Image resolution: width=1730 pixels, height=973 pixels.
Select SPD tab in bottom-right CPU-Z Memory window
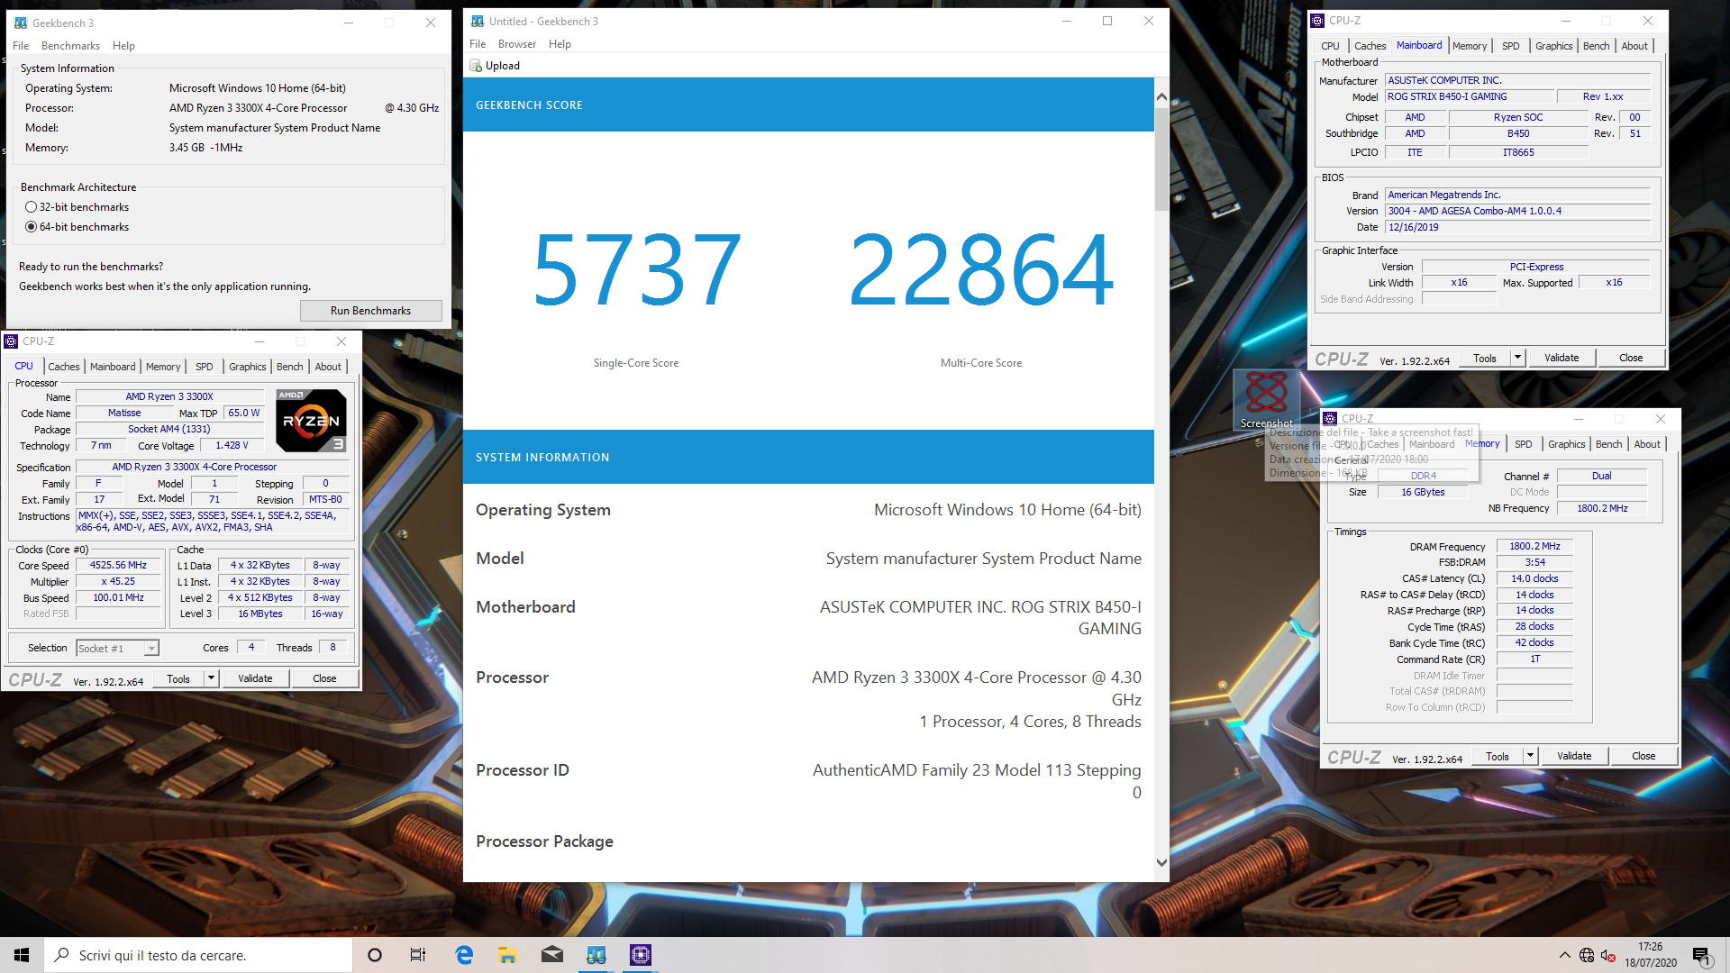[x=1524, y=444]
